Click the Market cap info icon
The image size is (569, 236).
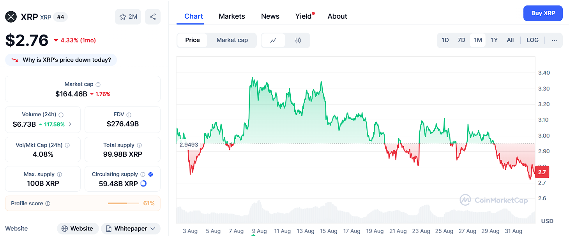click(98, 84)
